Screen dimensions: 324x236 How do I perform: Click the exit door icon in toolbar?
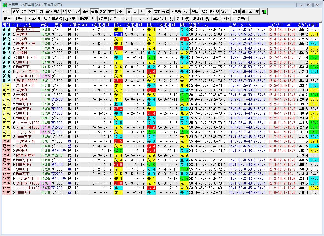(264, 12)
